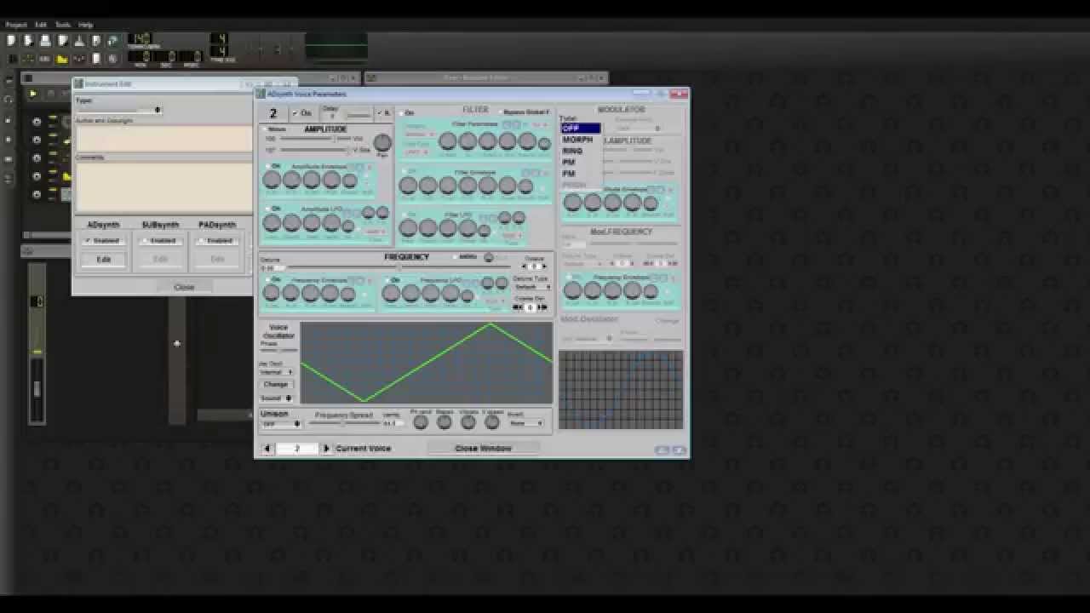Toggle Frequency LFO On checkbox
Image resolution: width=1090 pixels, height=613 pixels.
pyautogui.click(x=392, y=279)
